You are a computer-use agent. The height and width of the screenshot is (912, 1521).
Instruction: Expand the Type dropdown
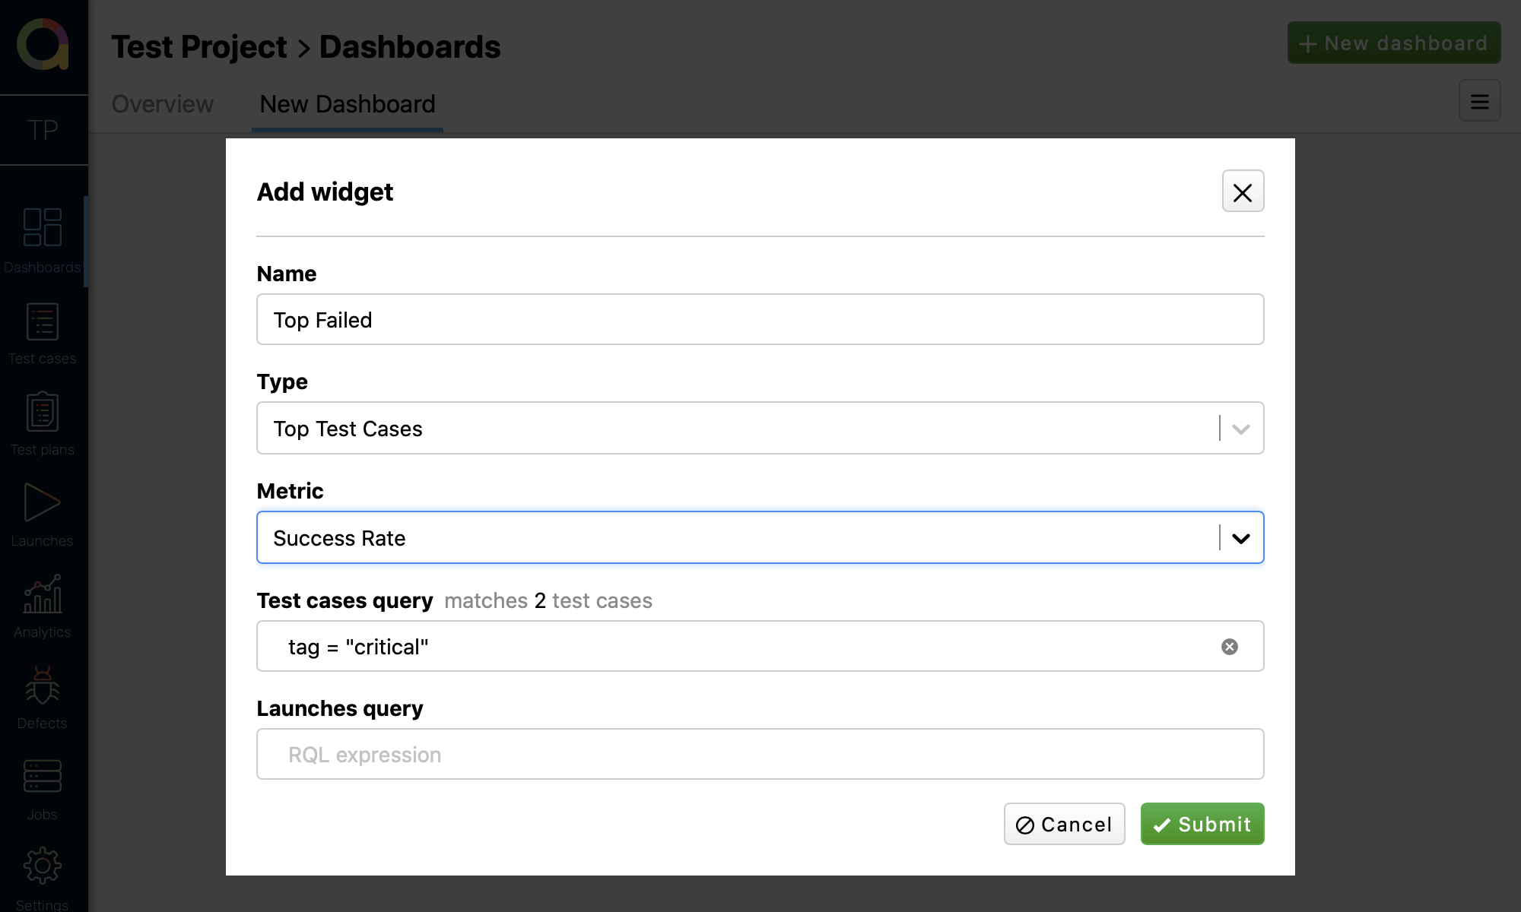pyautogui.click(x=1240, y=429)
